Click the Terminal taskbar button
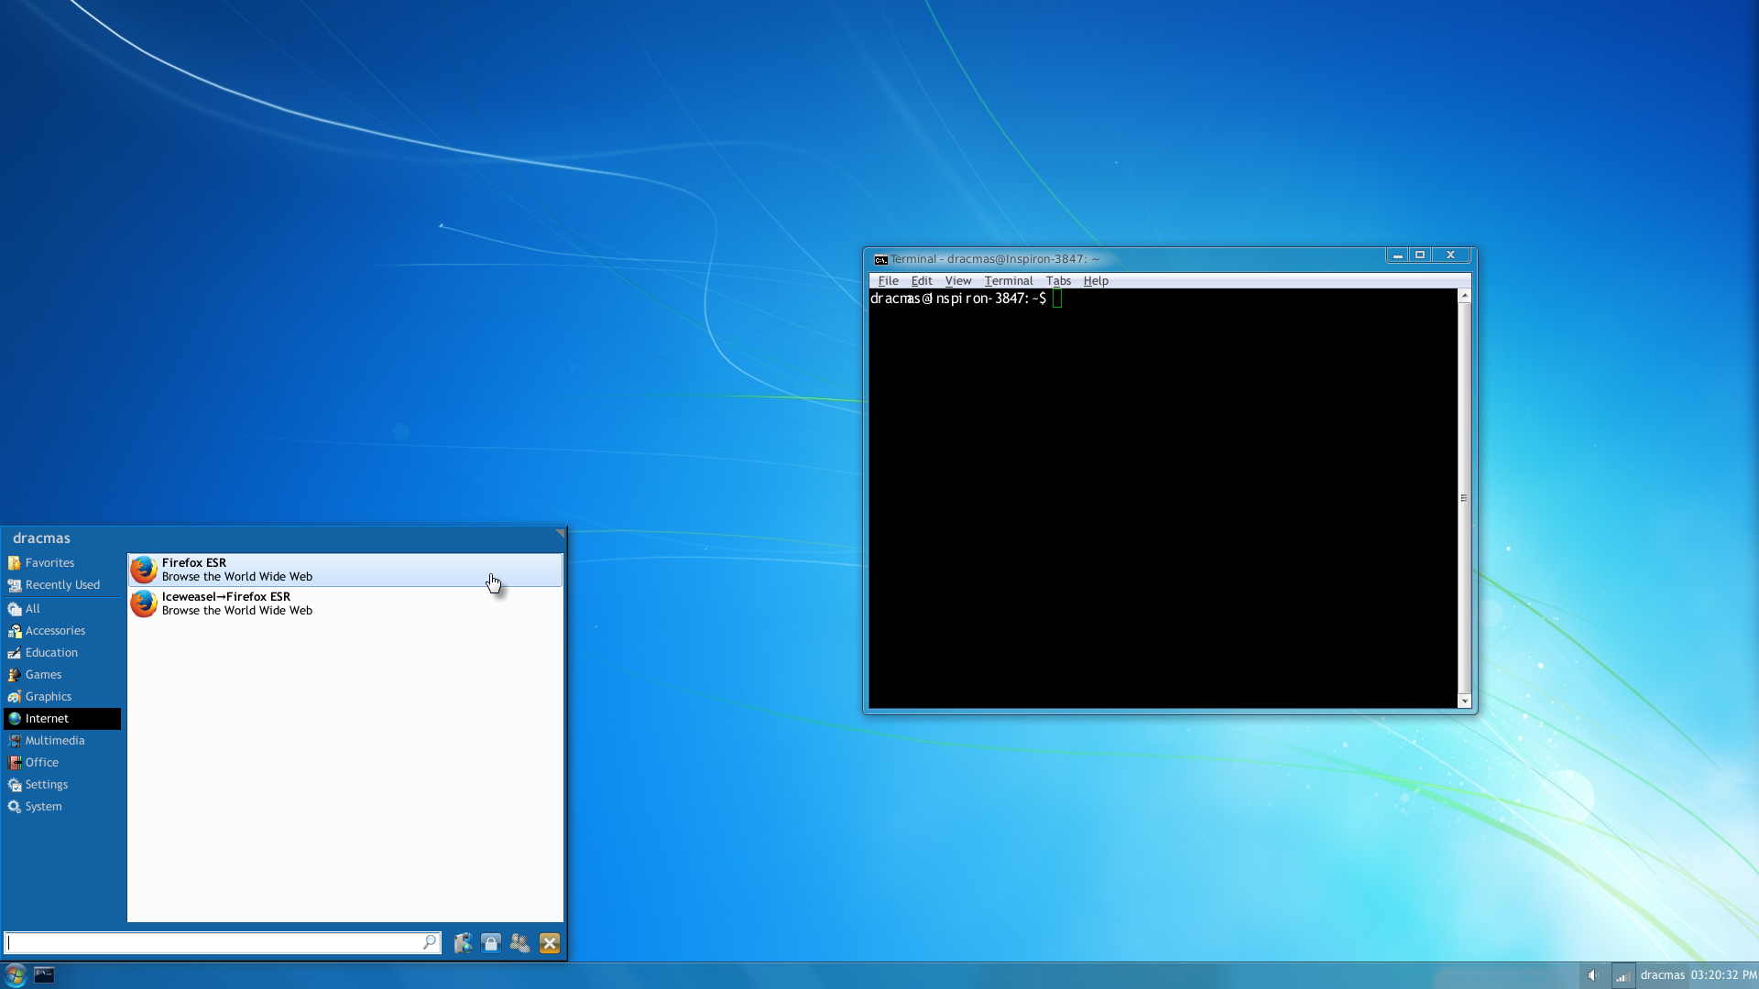 coord(44,975)
